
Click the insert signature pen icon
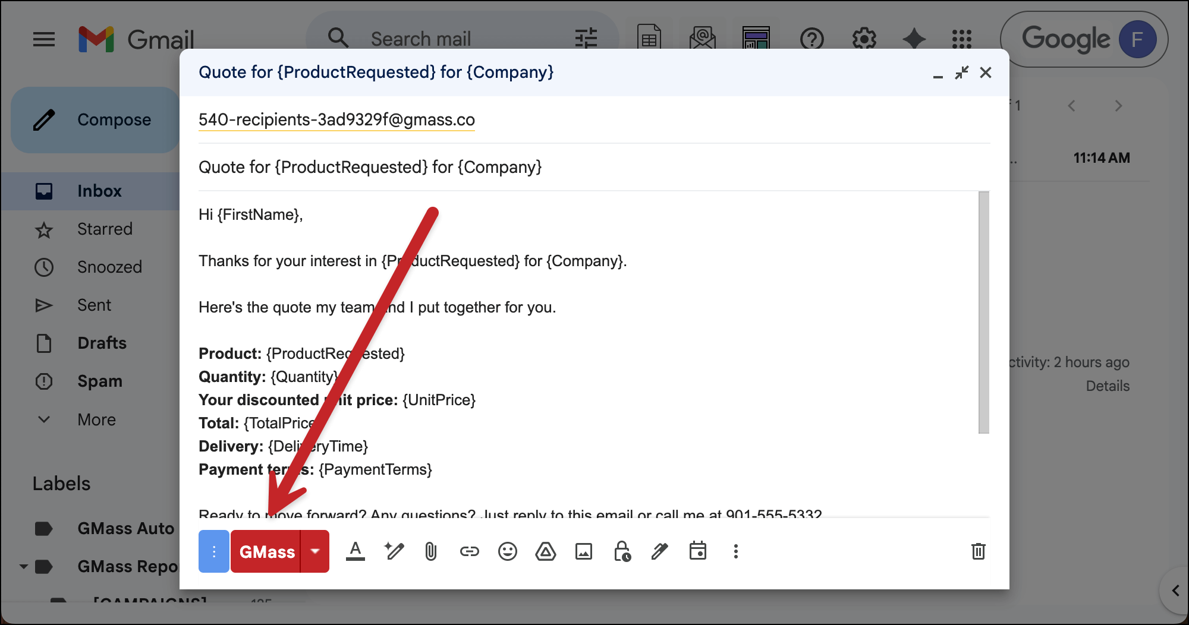pos(659,552)
